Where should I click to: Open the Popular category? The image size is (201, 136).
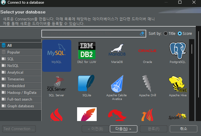pos(20,52)
